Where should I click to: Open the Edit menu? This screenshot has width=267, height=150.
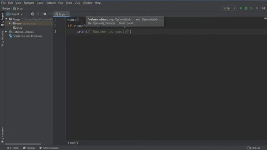click(10, 3)
